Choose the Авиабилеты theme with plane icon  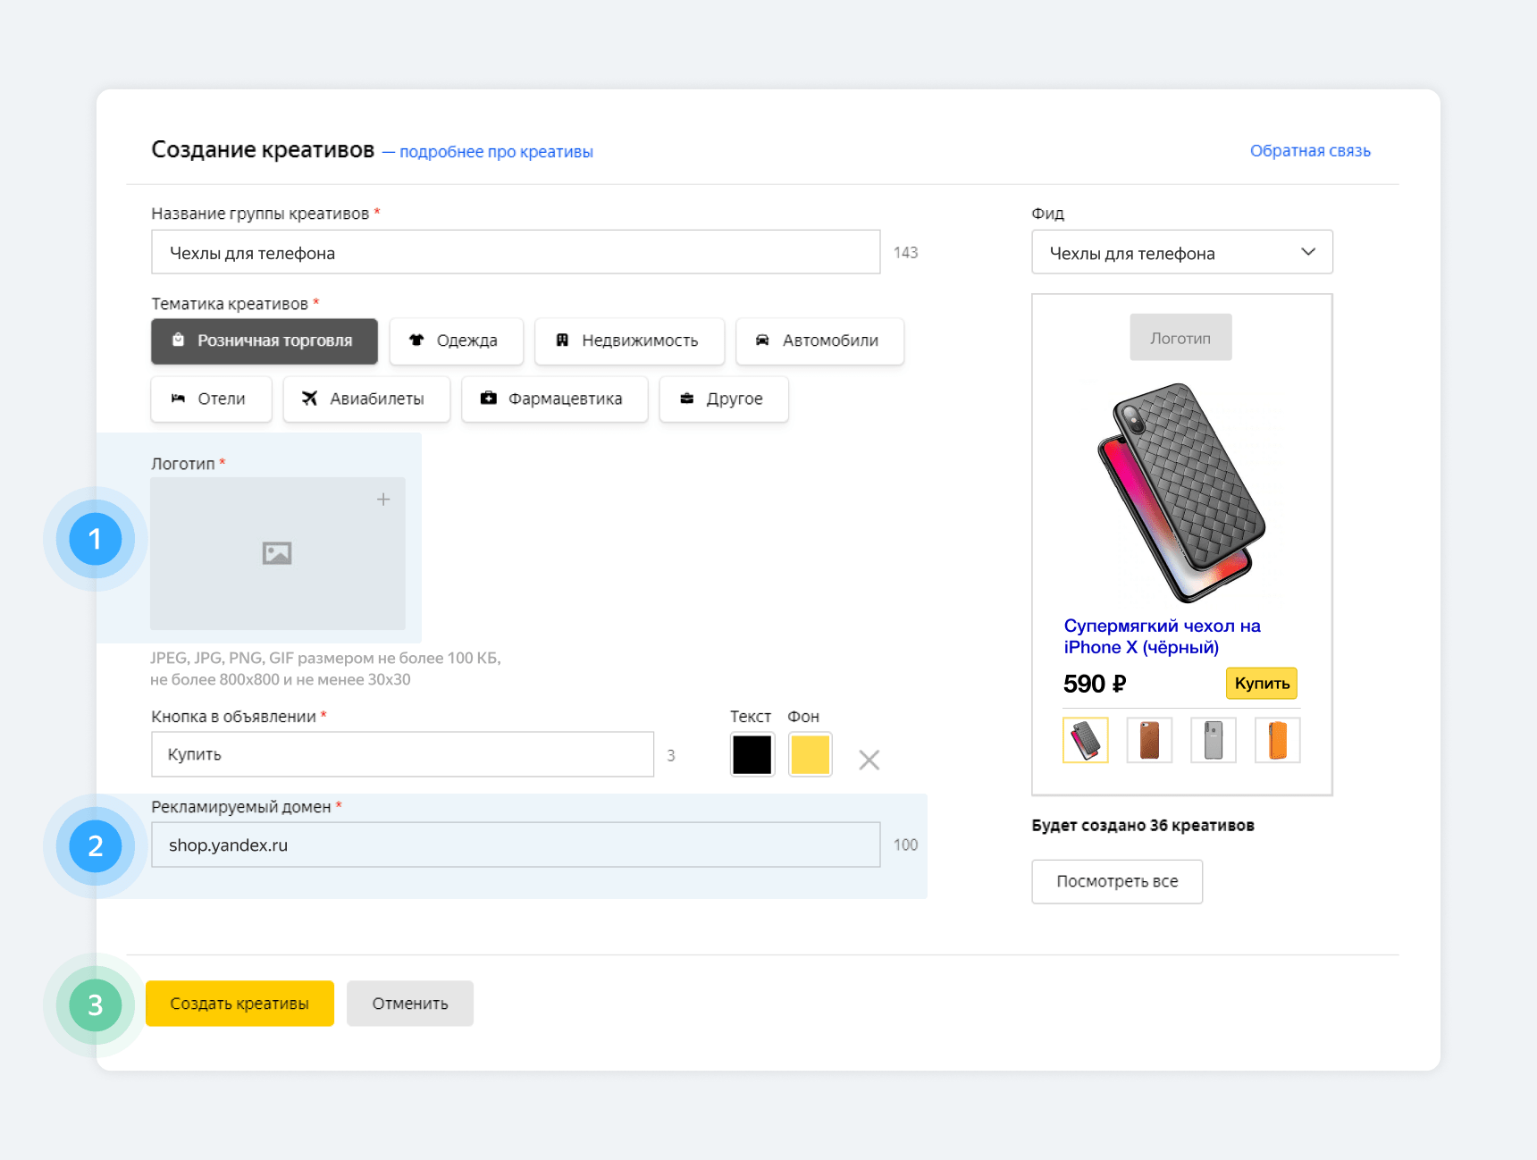click(366, 399)
